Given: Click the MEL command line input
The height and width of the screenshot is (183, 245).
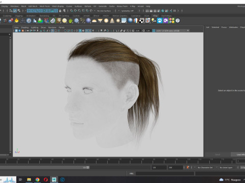Looking at the screenshot, I should [x=165, y=173].
